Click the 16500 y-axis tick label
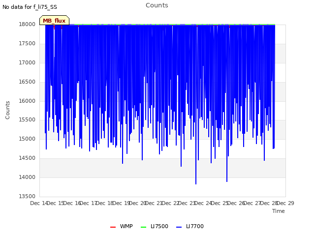 27,82
